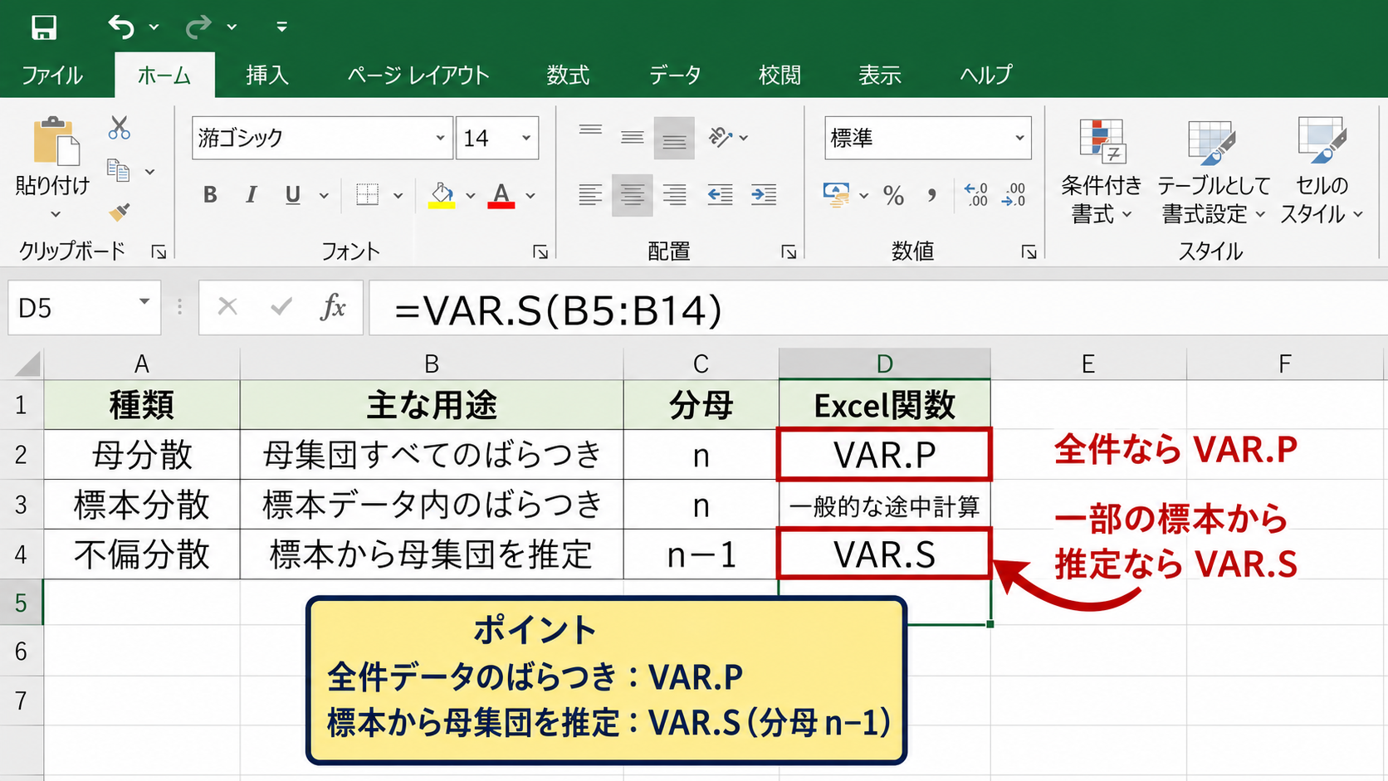The width and height of the screenshot is (1388, 781).
Task: Open the 配置 dialog launcher
Action: pos(789,251)
